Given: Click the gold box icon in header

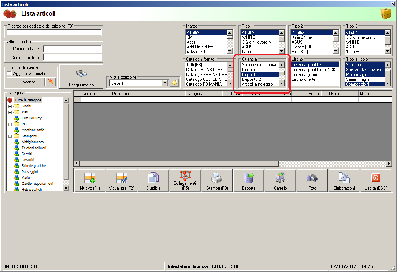Looking at the screenshot, I should pyautogui.click(x=385, y=13).
